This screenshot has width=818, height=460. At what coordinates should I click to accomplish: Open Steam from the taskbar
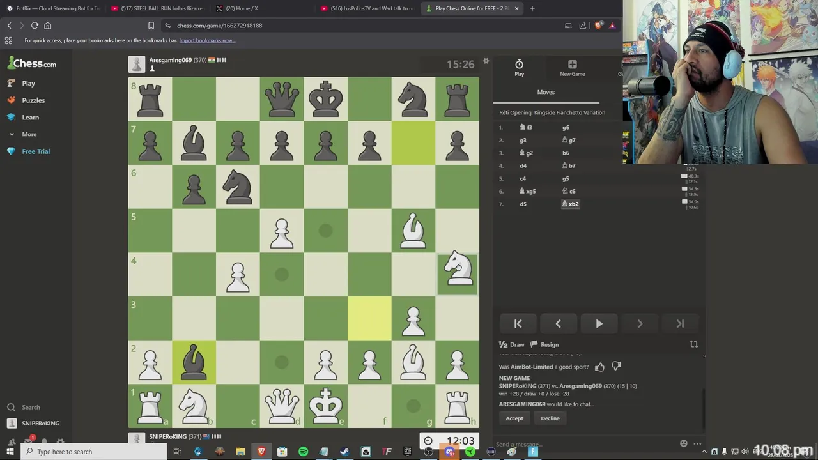click(344, 452)
